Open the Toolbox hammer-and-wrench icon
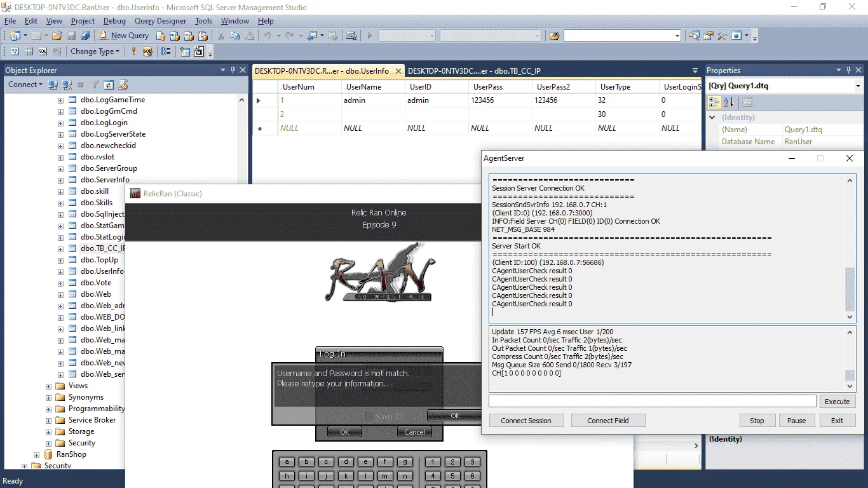The width and height of the screenshot is (868, 488). tap(722, 36)
